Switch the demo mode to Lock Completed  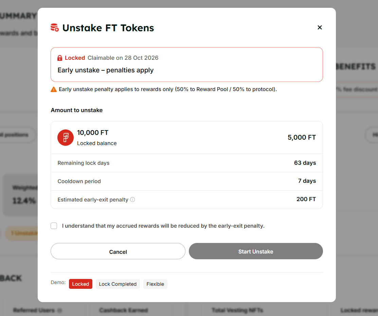[118, 284]
